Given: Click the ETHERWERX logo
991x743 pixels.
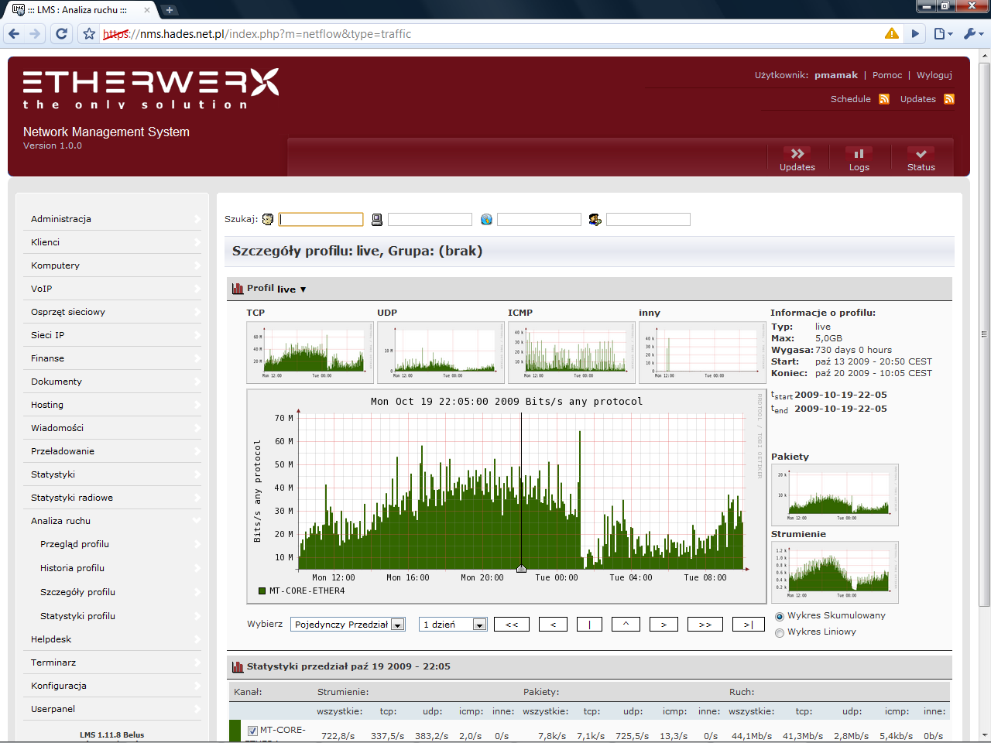Looking at the screenshot, I should [151, 88].
